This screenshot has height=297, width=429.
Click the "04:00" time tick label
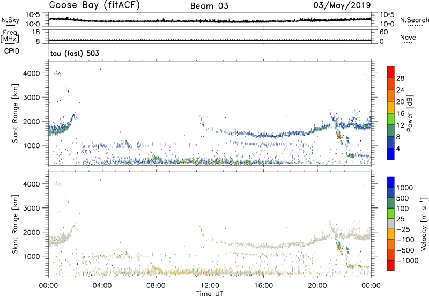click(x=102, y=286)
